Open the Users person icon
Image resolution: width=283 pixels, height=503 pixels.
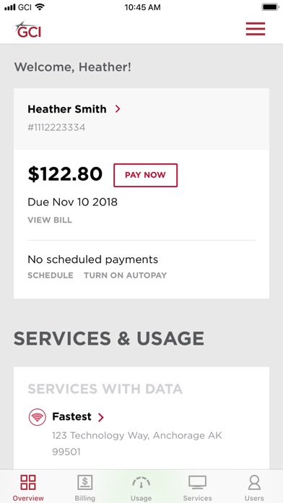coord(254,483)
